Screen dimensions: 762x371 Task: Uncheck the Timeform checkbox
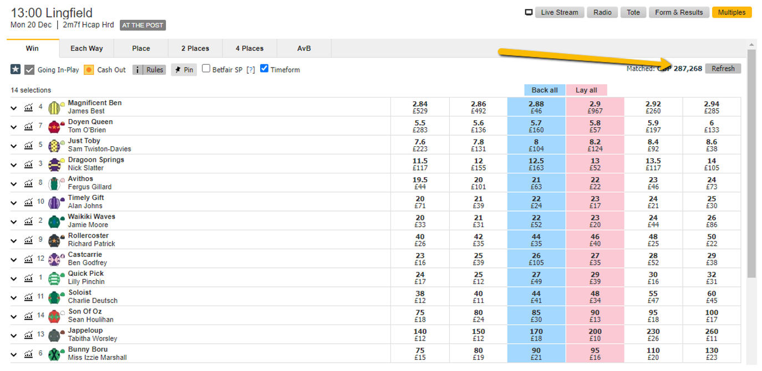pyautogui.click(x=264, y=69)
